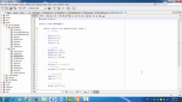The width and height of the screenshot is (182, 102).
Task: Open the Run Project dropdown arrow
Action: click(x=65, y=8)
